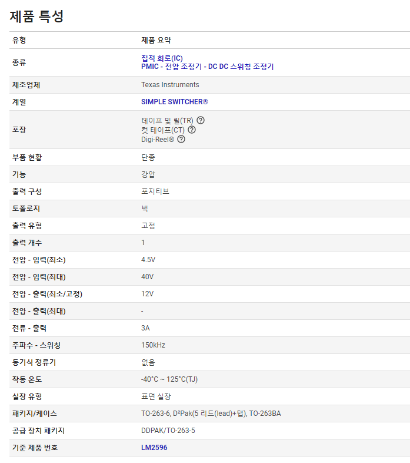The image size is (410, 463).
Task: Click the 유형 column header
Action: pos(19,40)
